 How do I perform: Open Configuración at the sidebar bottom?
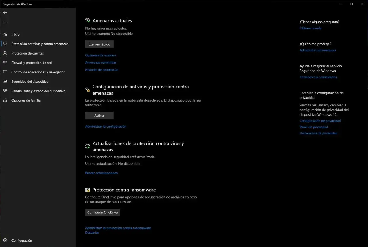pyautogui.click(x=38, y=240)
